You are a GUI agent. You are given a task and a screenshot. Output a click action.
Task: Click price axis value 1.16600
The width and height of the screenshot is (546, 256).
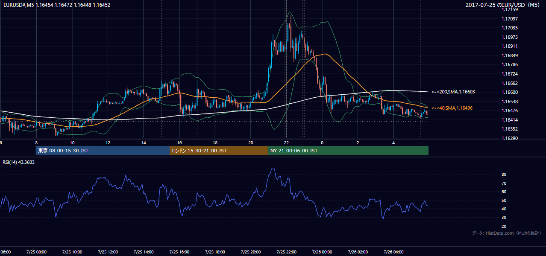click(510, 92)
